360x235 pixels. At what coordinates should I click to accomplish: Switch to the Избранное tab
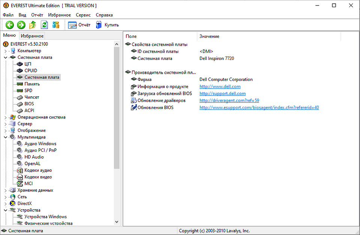tap(32, 36)
